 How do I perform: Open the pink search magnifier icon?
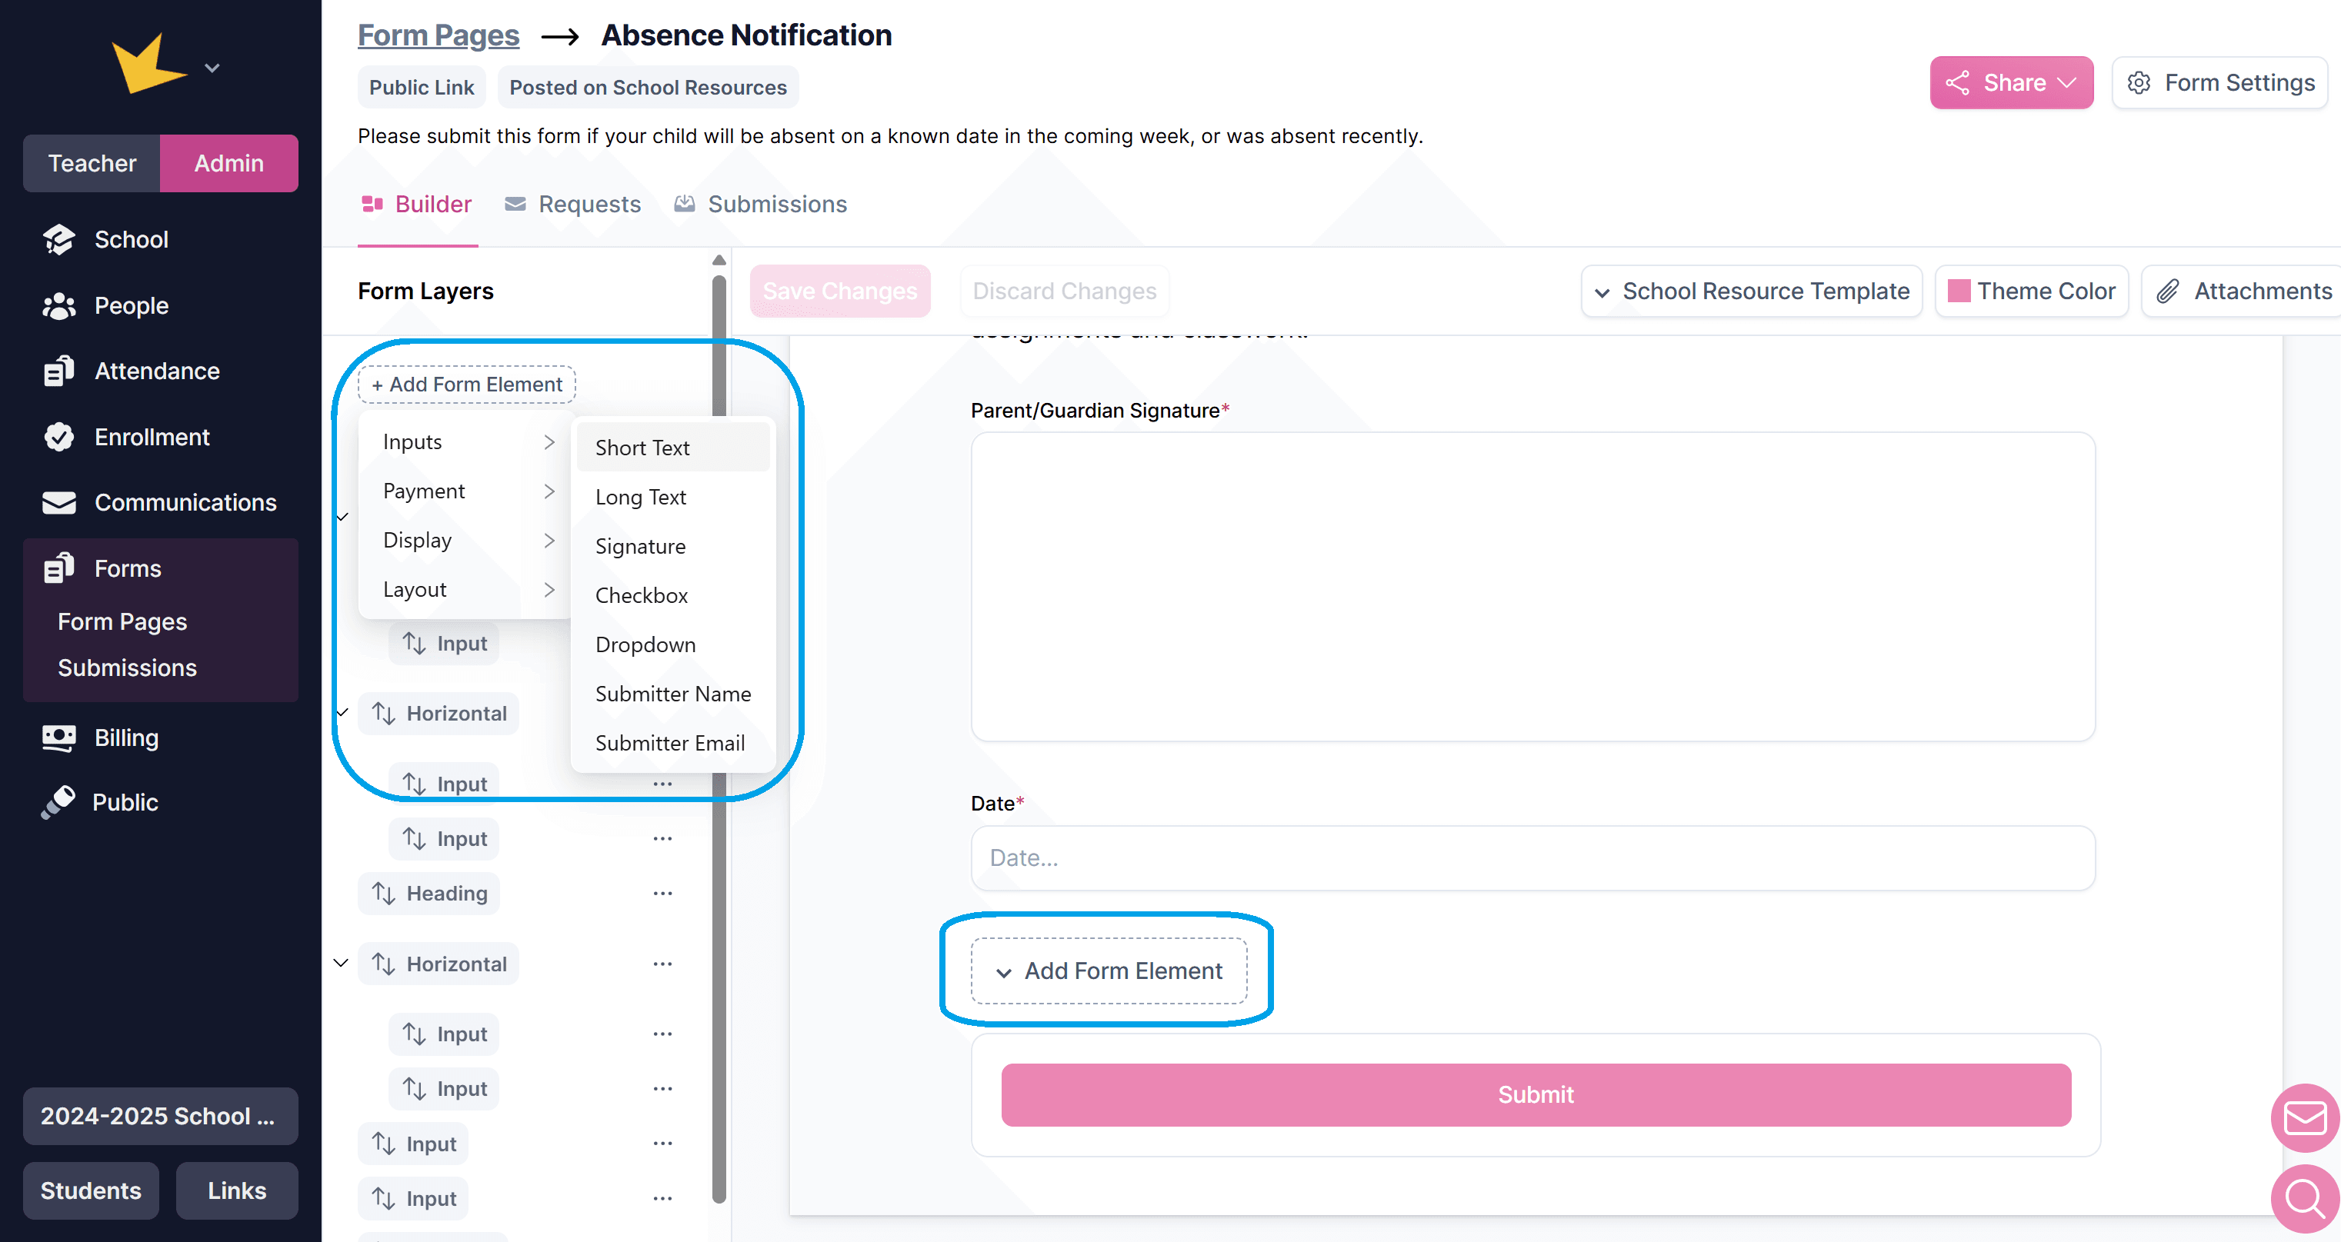pos(2304,1198)
